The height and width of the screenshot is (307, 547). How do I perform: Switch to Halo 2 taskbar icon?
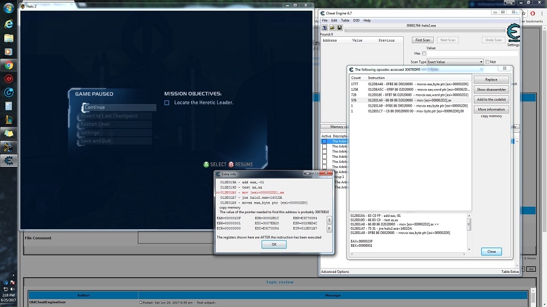coord(9,147)
